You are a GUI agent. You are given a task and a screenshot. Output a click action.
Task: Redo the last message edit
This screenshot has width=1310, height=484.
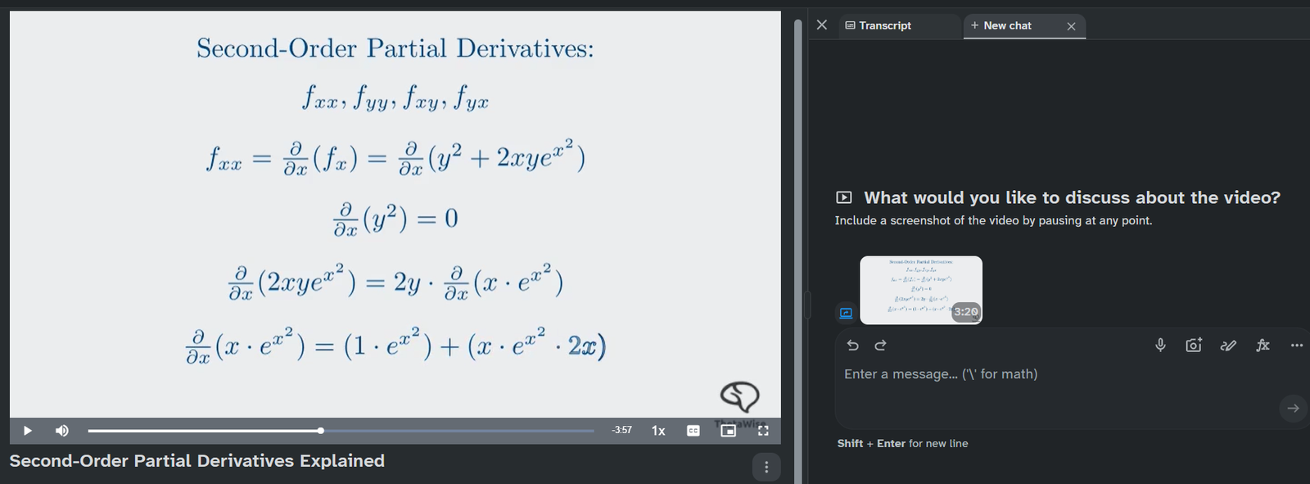[881, 346]
